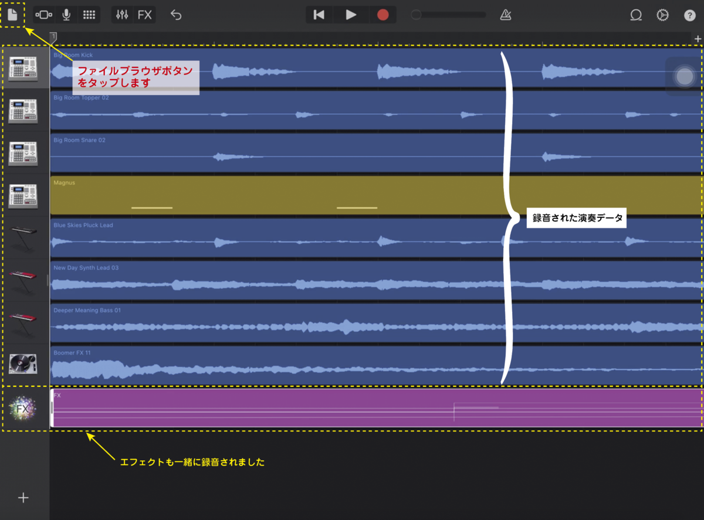
Task: Select the yellow Magnus region
Action: coord(377,195)
